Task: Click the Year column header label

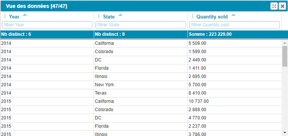Action: 14,17
